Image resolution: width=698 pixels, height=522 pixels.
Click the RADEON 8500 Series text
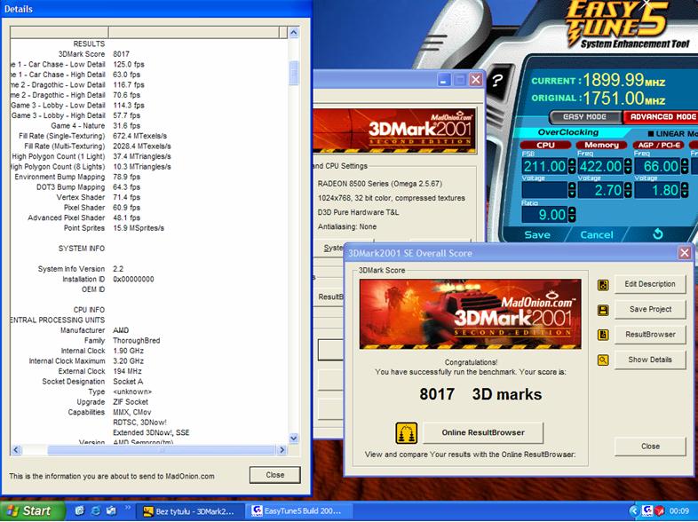pyautogui.click(x=380, y=184)
